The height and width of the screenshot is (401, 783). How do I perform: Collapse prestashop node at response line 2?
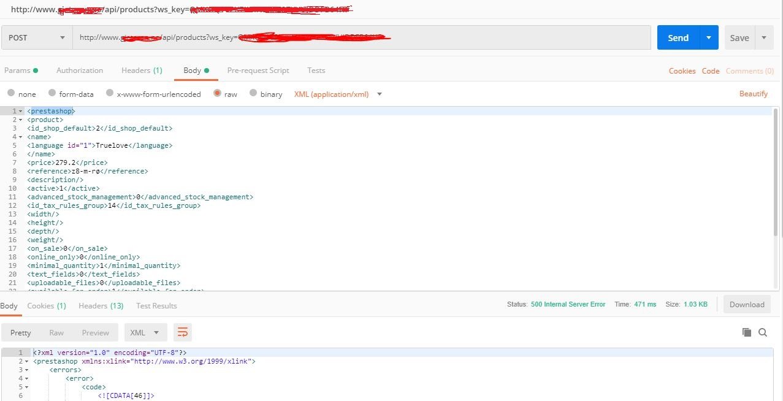(x=27, y=361)
